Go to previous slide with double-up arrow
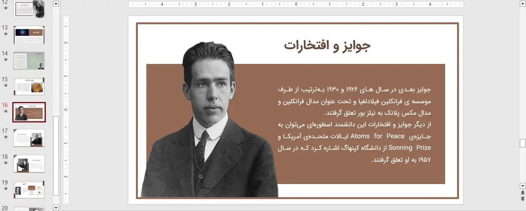This screenshot has width=526, height=211. pyautogui.click(x=523, y=192)
